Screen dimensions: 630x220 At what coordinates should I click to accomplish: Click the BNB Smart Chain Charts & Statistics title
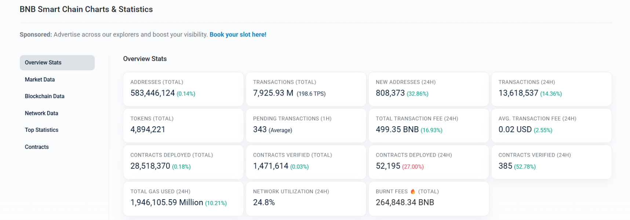pos(86,10)
